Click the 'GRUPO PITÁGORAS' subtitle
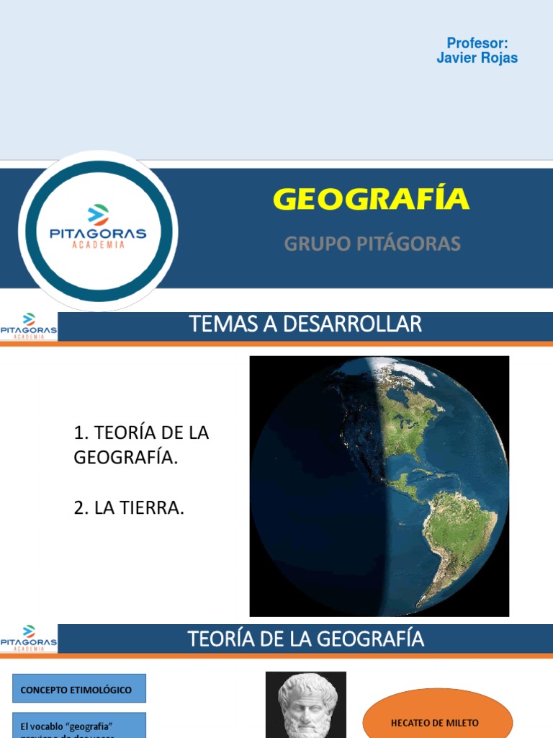The image size is (553, 738). click(372, 244)
